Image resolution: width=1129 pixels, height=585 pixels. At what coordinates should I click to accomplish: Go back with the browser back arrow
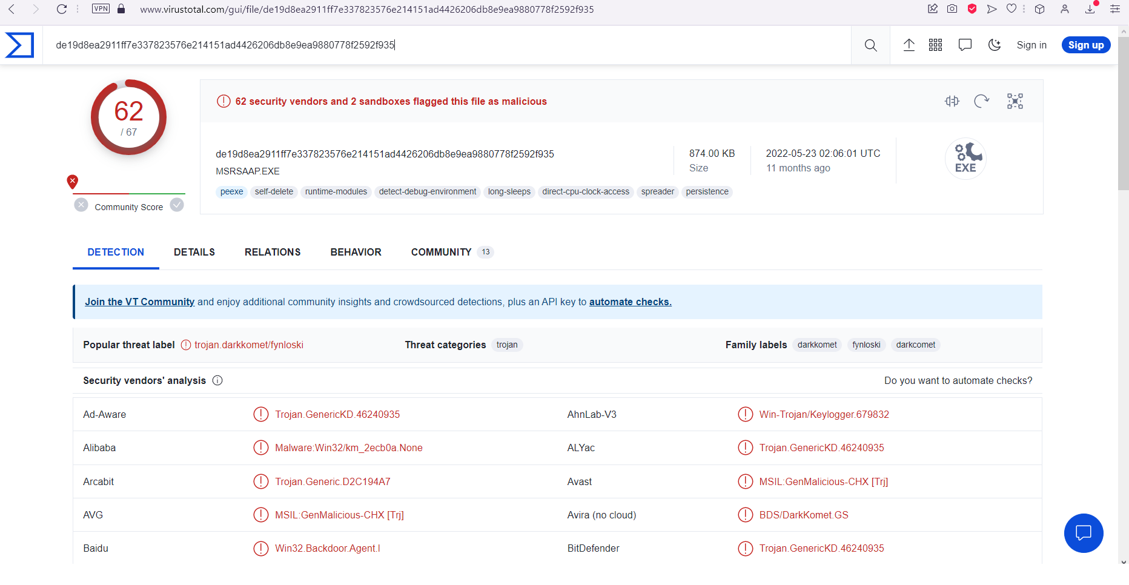click(x=12, y=9)
